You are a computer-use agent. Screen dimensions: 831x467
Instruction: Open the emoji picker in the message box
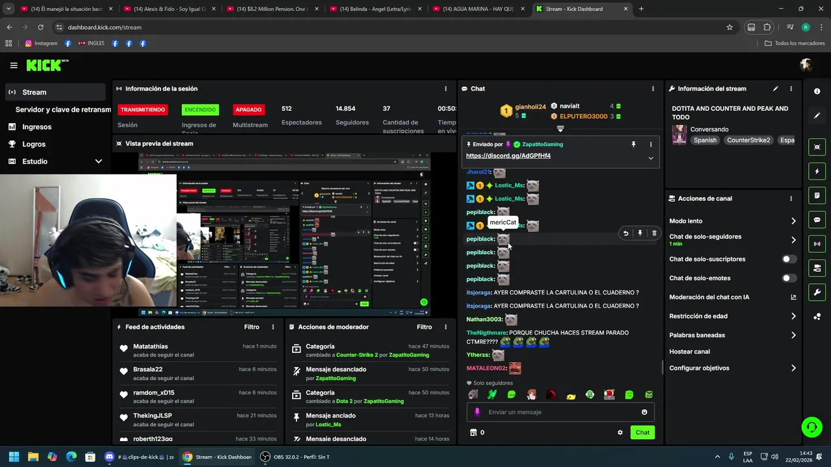coord(644,412)
